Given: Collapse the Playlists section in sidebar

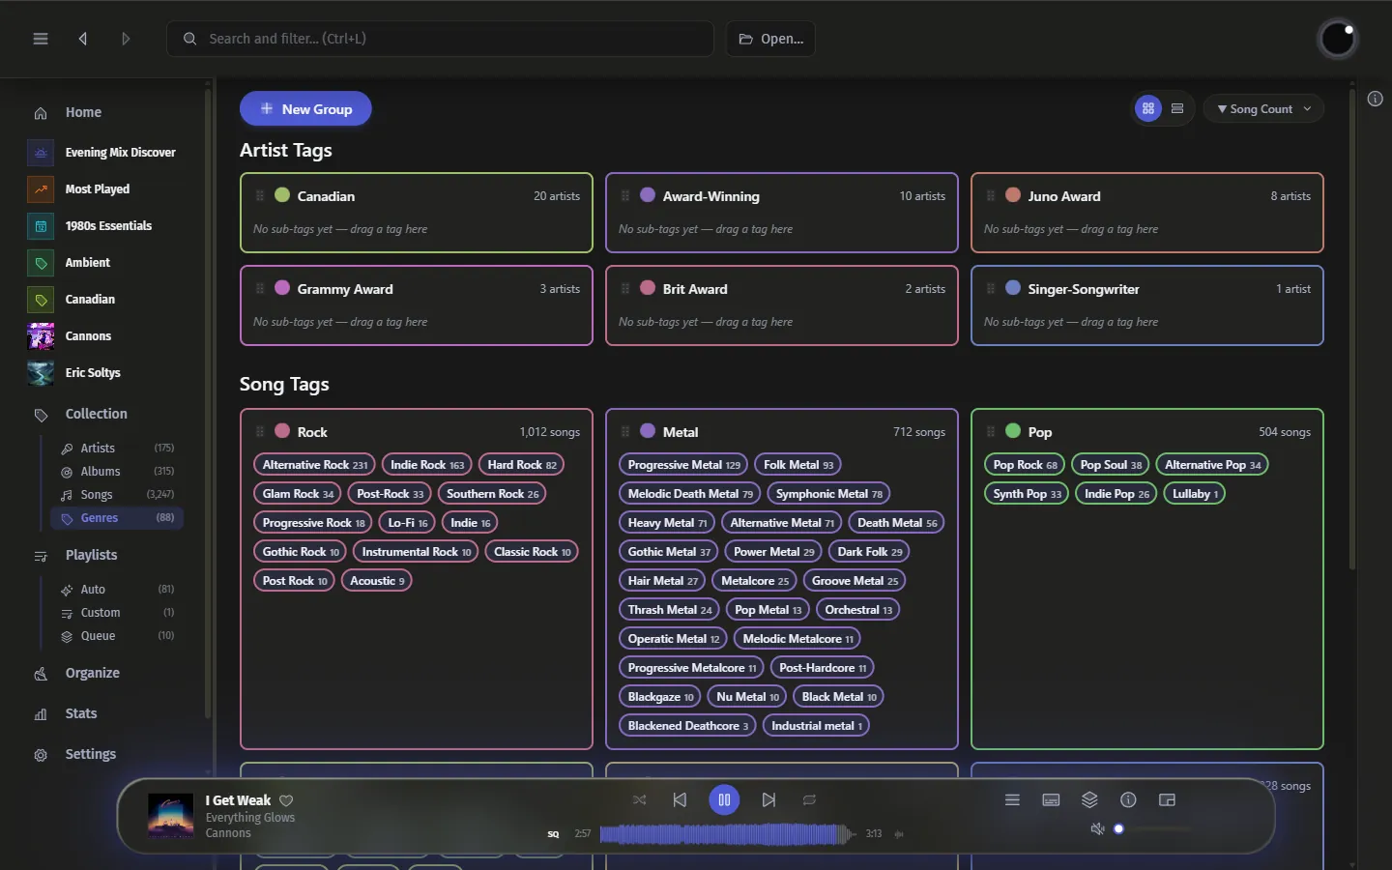Looking at the screenshot, I should click(91, 555).
